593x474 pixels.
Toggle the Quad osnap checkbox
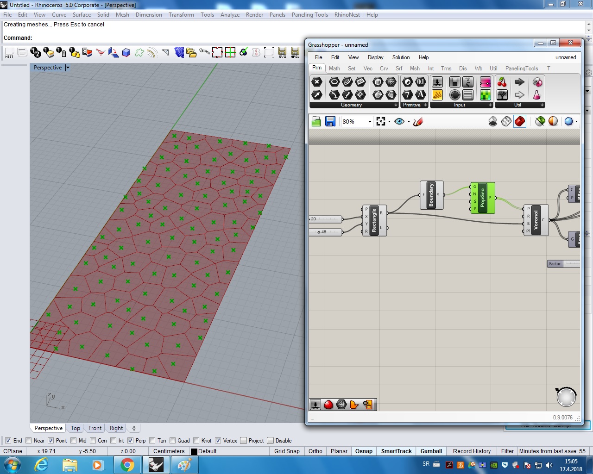click(173, 441)
